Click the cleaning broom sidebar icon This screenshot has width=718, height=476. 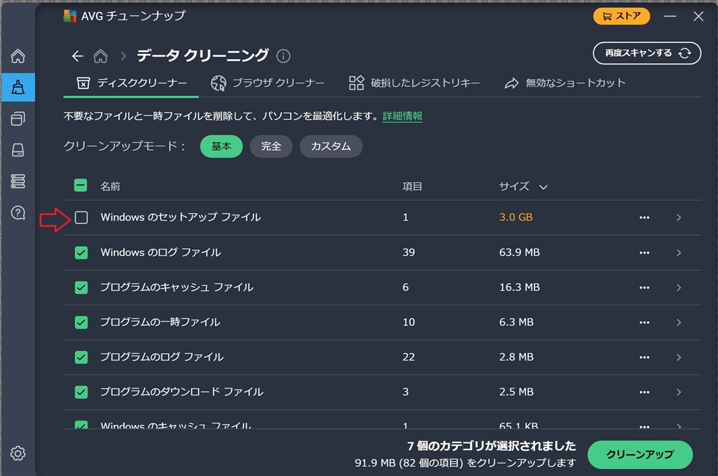[18, 88]
